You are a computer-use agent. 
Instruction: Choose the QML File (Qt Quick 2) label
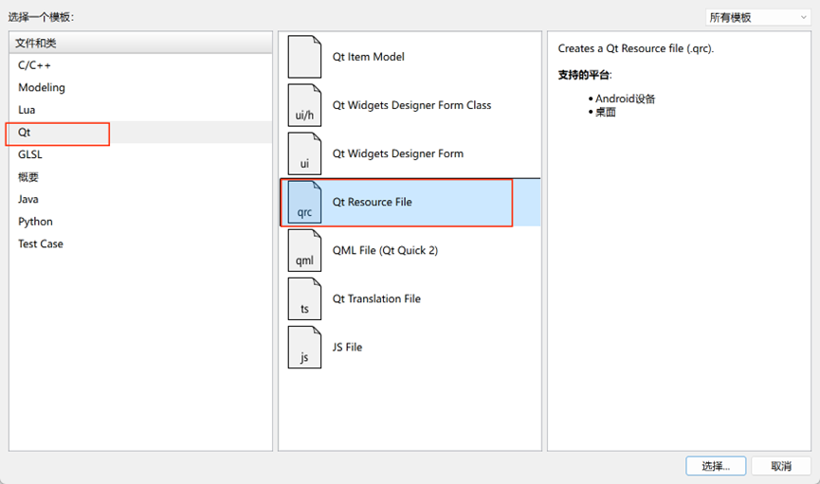pyautogui.click(x=385, y=250)
